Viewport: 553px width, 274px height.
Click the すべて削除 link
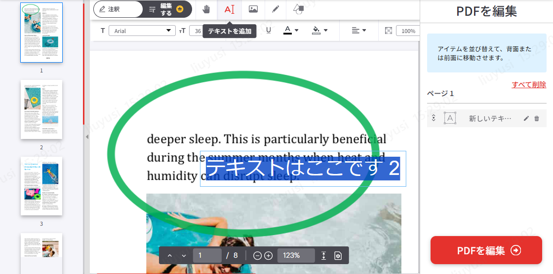point(529,85)
